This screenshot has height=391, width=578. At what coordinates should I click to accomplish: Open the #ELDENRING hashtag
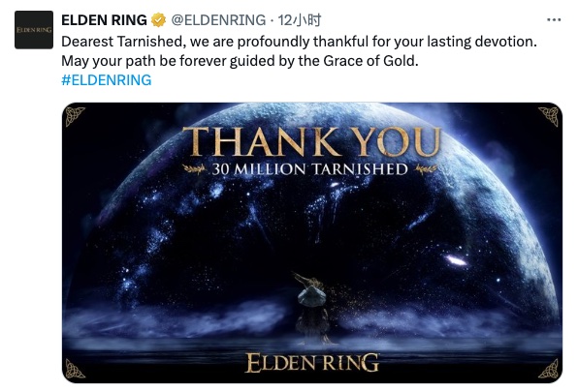coord(106,79)
